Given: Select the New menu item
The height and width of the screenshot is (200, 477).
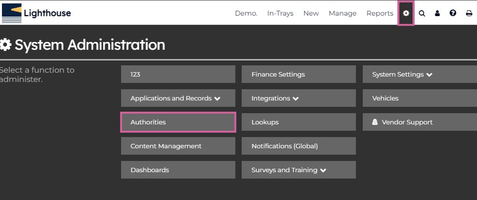Looking at the screenshot, I should pos(311,13).
